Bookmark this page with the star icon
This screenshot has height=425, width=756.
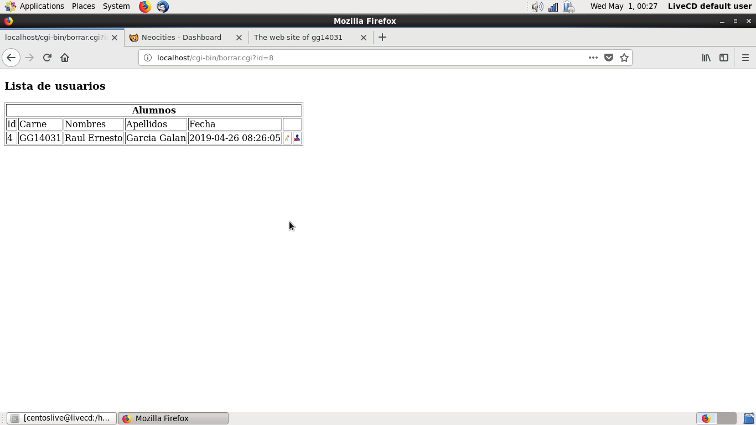624,58
